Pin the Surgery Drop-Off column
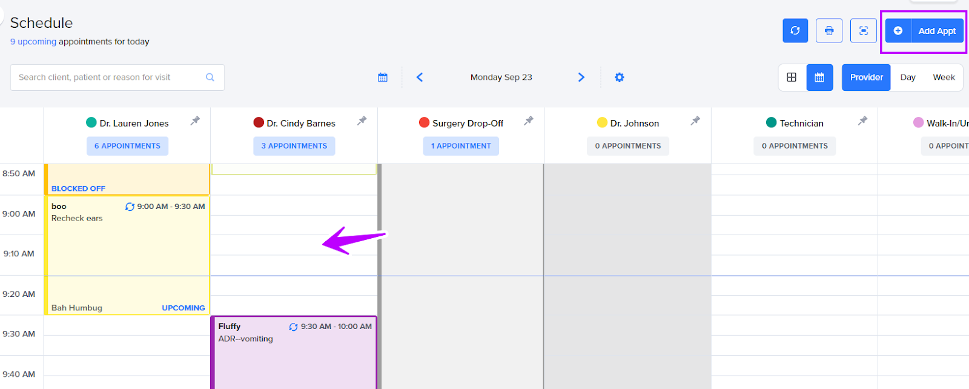Image resolution: width=969 pixels, height=389 pixels. pyautogui.click(x=529, y=121)
